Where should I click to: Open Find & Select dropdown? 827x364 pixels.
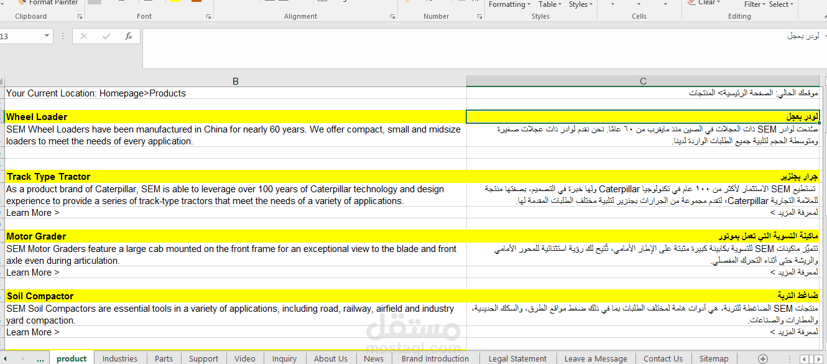781,4
